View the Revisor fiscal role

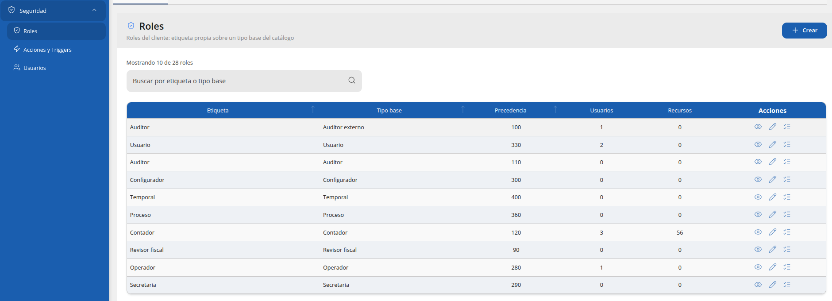coord(758,250)
